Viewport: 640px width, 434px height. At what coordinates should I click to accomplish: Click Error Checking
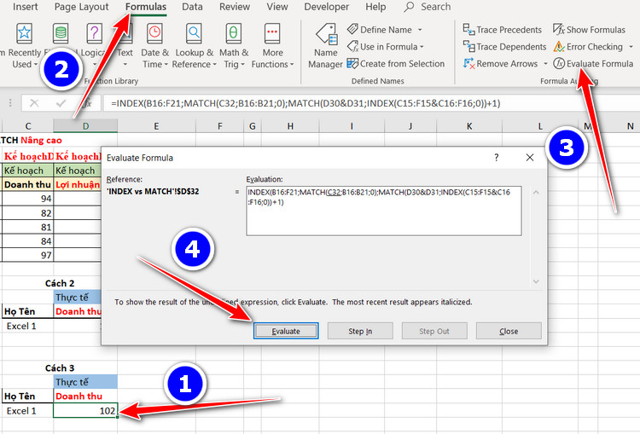[588, 47]
